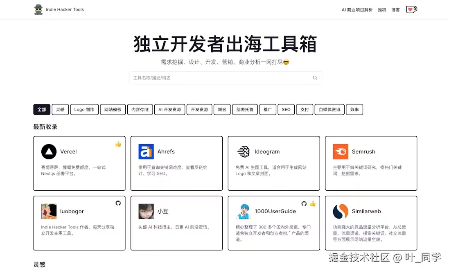Open the Vercel card title
This screenshot has height=271, width=449.
(68, 151)
